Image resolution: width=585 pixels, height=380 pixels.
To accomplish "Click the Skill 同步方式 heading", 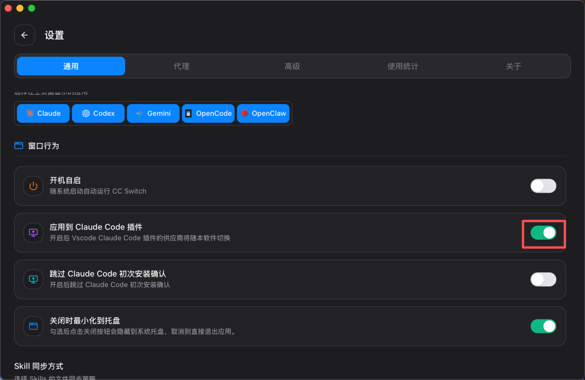I will 39,366.
